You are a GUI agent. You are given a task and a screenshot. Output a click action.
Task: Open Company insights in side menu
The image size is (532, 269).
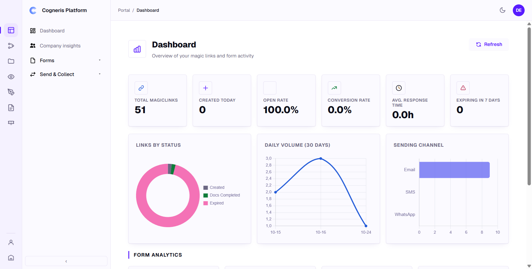60,46
